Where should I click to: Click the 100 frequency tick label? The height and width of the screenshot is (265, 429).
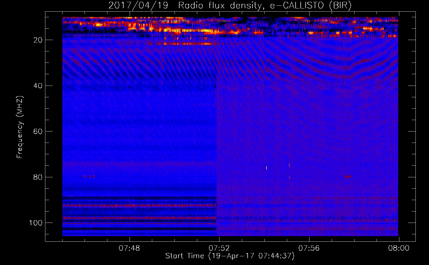pyautogui.click(x=36, y=223)
